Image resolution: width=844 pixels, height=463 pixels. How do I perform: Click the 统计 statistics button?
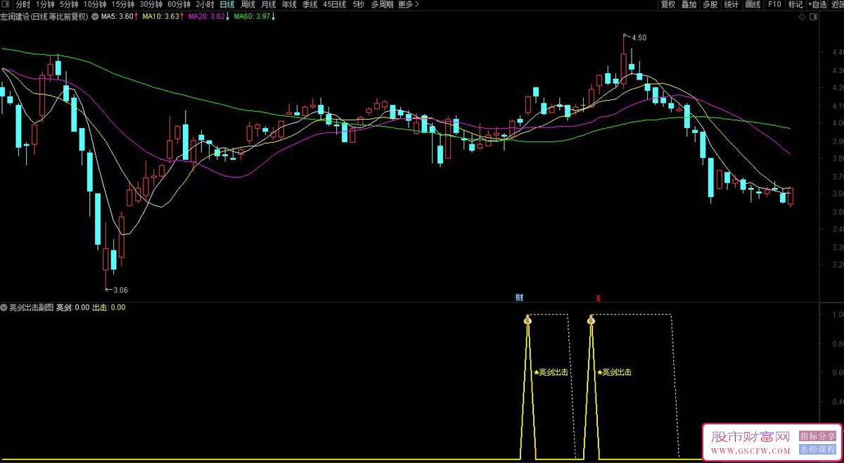pyautogui.click(x=731, y=4)
